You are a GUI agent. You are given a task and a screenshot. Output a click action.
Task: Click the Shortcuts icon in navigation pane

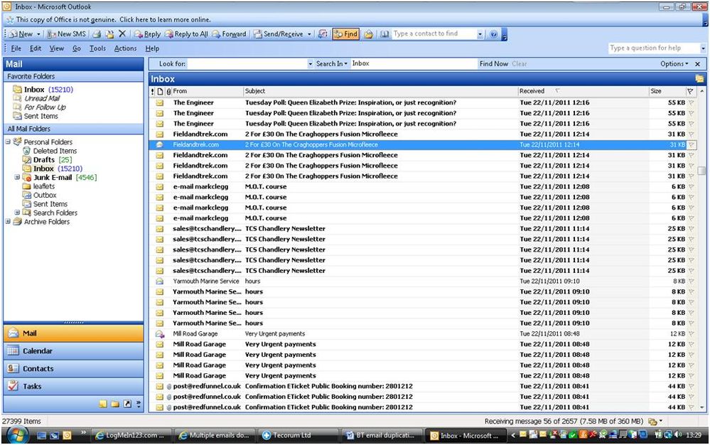click(127, 404)
